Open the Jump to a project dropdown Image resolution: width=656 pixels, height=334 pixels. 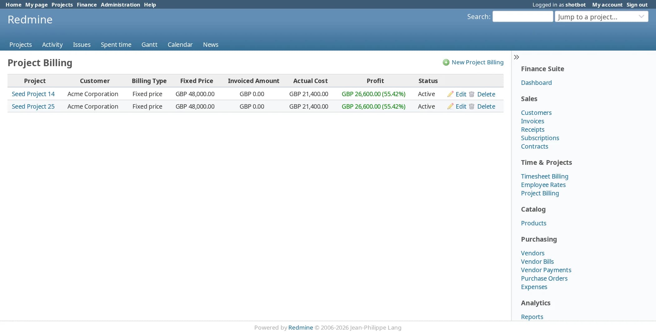tap(601, 17)
